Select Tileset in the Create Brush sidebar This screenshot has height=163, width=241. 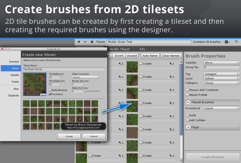(11, 68)
